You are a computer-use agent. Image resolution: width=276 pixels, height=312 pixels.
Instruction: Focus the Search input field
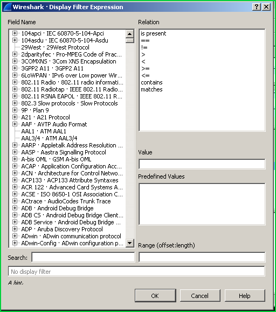pos(83,257)
